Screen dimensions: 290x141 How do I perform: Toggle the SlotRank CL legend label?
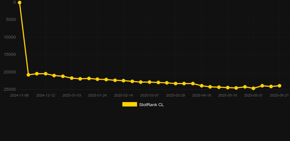(152, 105)
